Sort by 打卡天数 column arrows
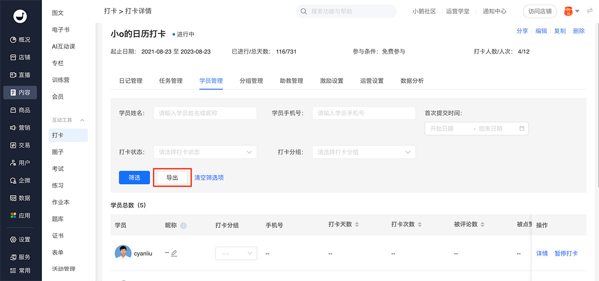The width and height of the screenshot is (599, 281). tap(357, 225)
